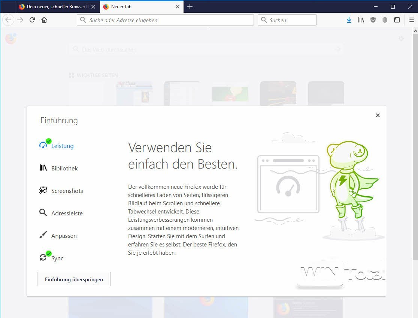
Task: Select the Leistung speedometer icon in the tour
Action: [42, 145]
